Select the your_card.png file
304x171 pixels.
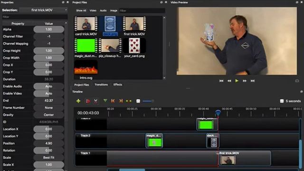[134, 48]
